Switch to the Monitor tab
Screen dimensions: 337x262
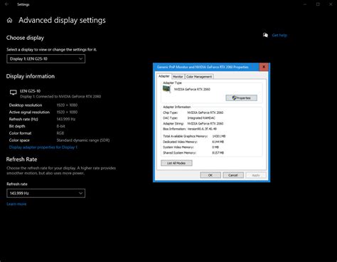tap(178, 77)
